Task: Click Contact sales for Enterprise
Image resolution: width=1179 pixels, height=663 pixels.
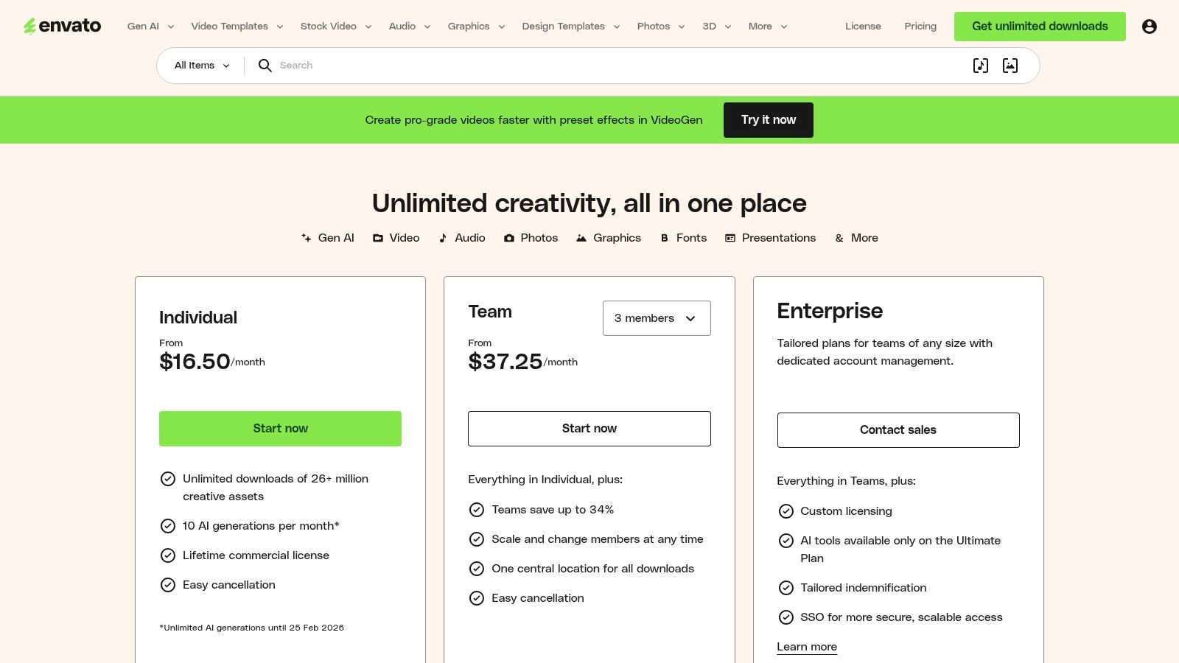Action: (898, 429)
